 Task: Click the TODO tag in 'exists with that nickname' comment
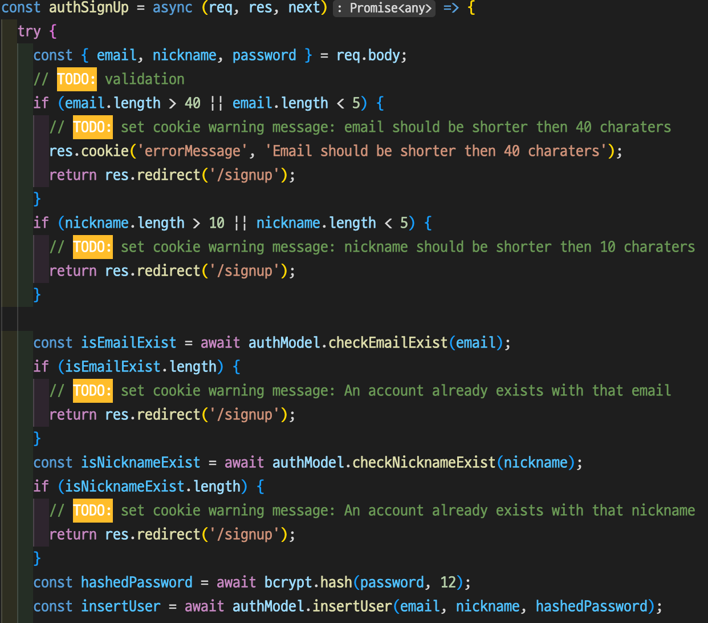[93, 511]
